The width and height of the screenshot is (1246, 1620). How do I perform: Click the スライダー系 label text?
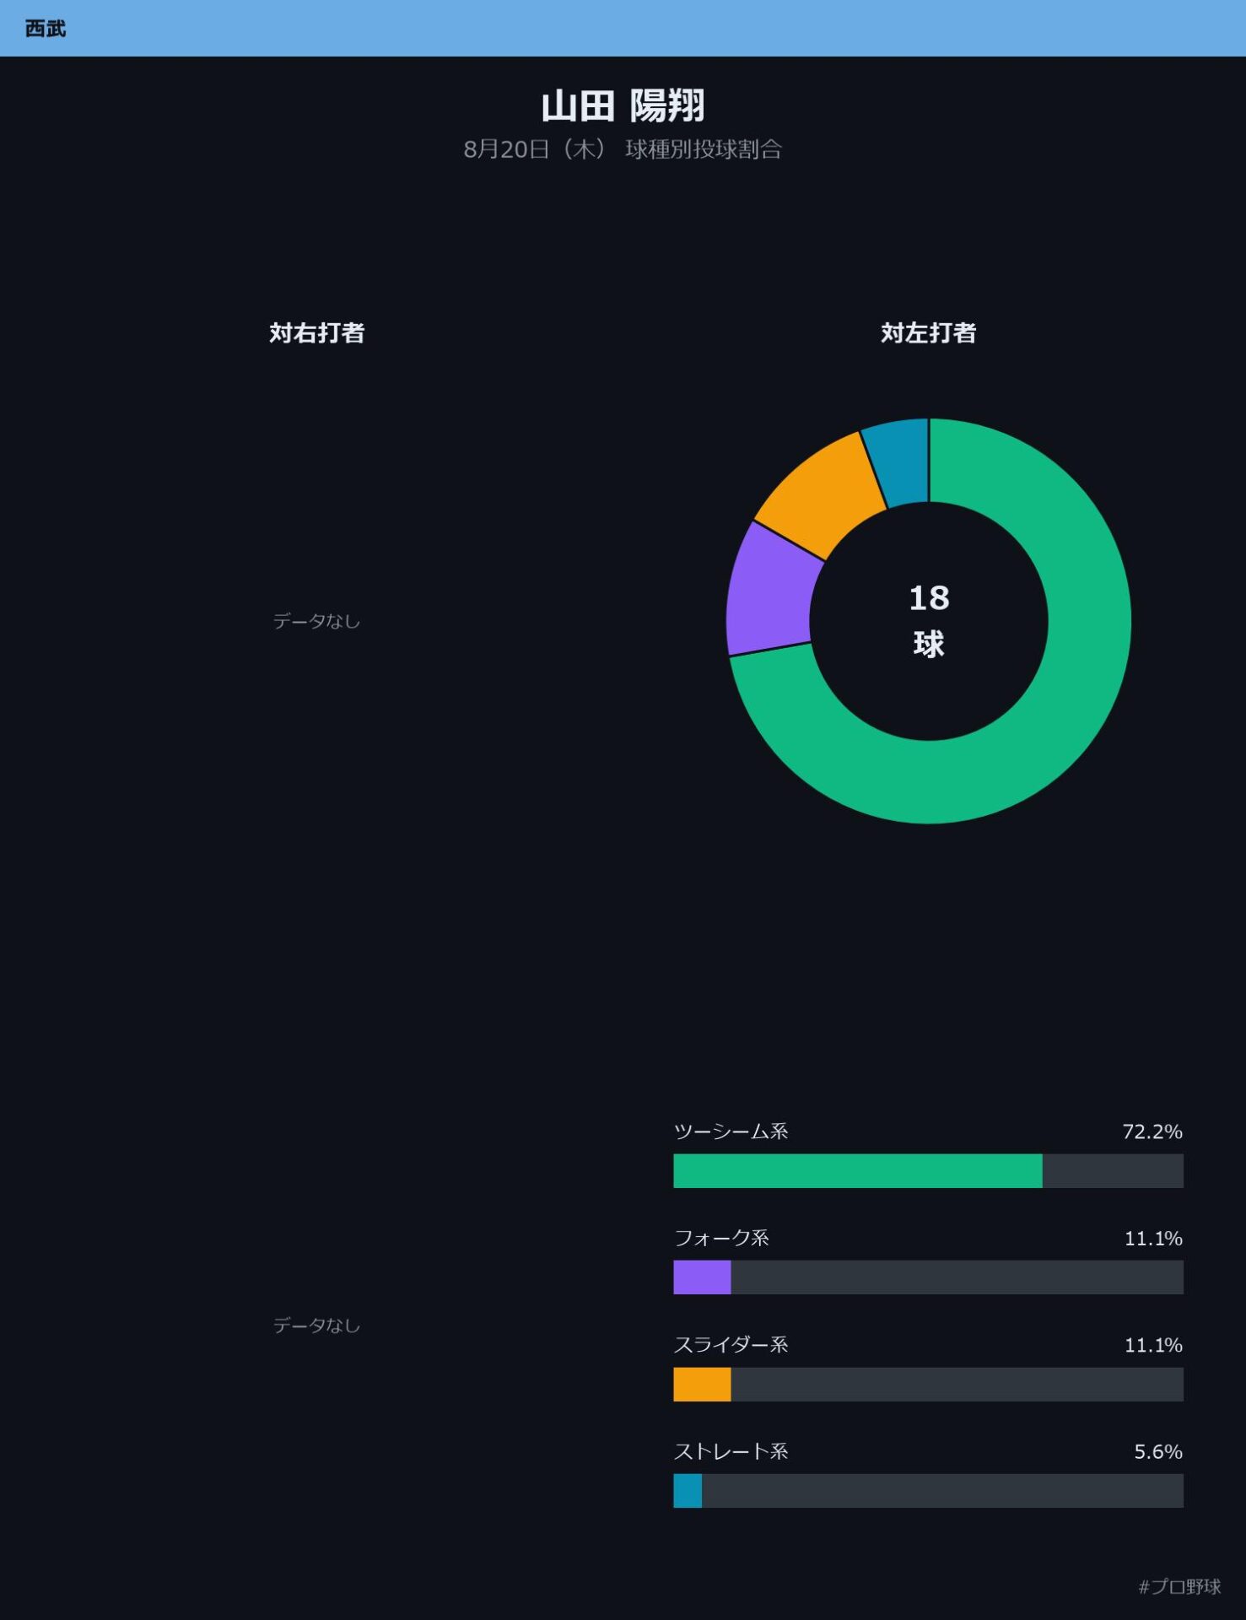click(731, 1345)
